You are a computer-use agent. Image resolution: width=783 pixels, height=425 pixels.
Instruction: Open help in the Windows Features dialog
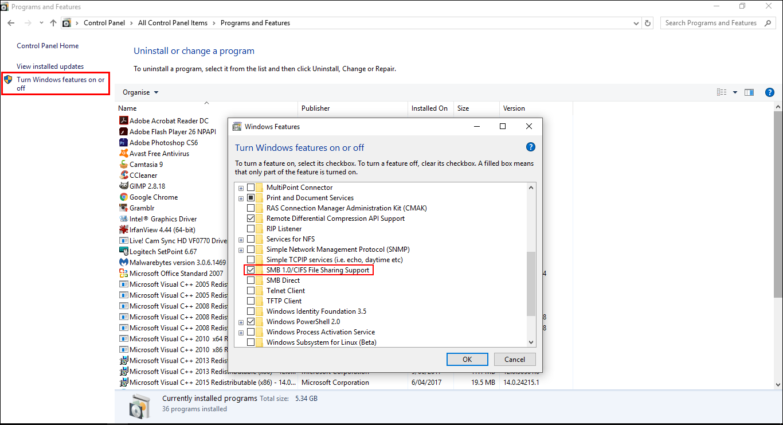530,147
